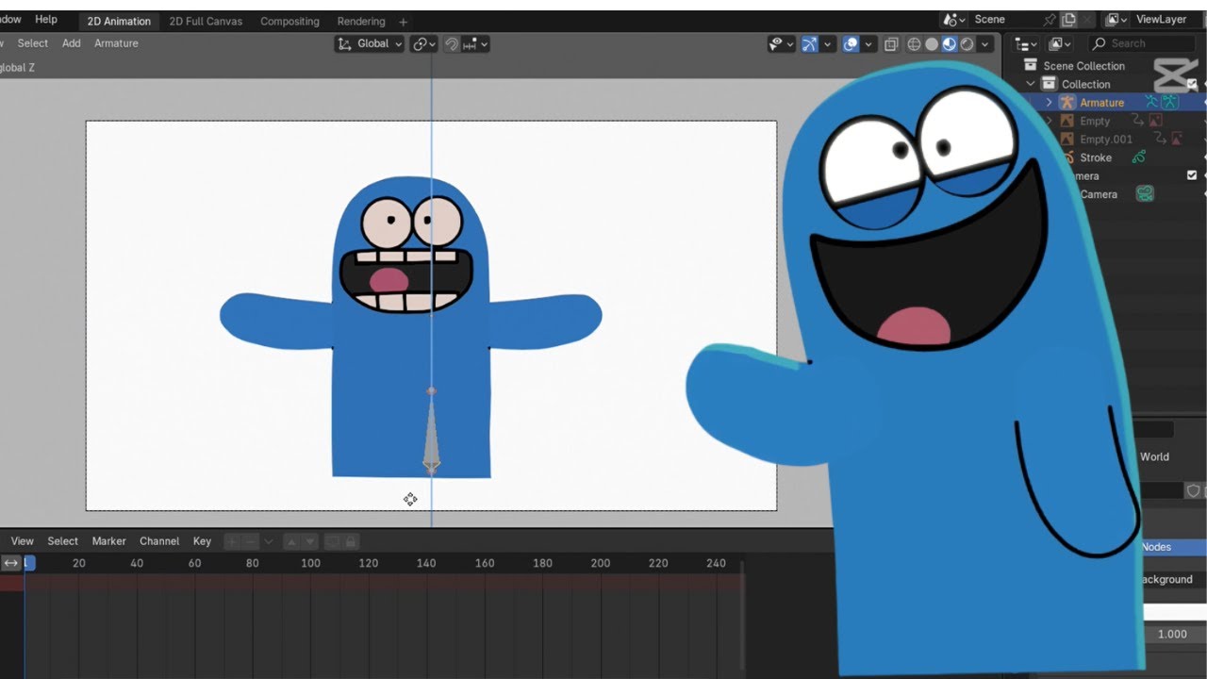Toggle viewport gizmos display

click(x=809, y=43)
